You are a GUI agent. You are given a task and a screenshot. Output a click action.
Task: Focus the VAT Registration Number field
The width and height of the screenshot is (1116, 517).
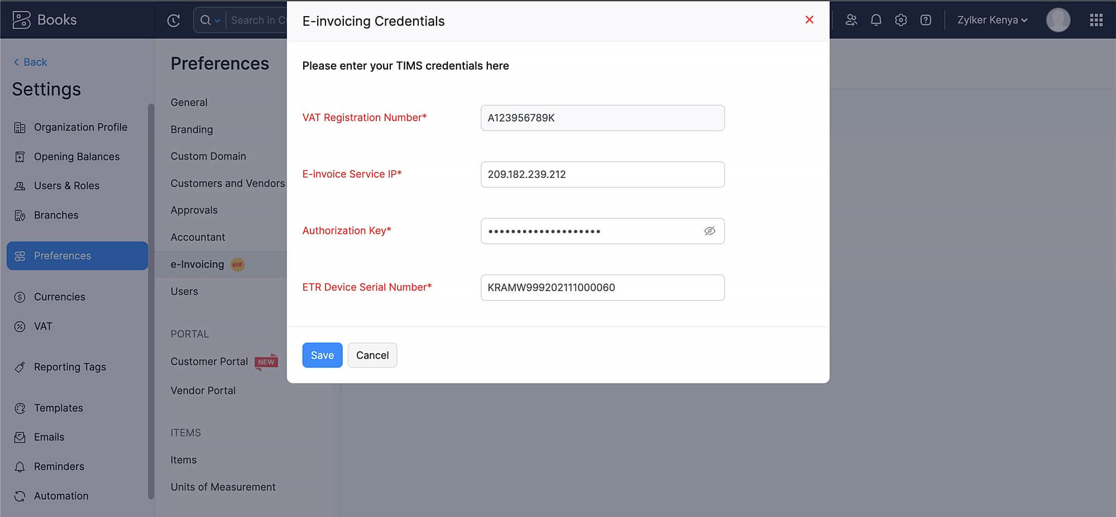pos(602,118)
